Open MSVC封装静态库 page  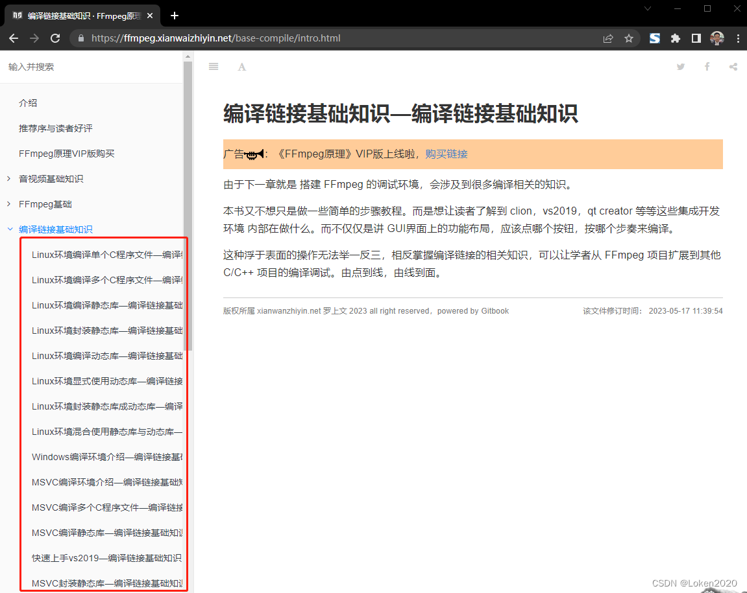[x=106, y=583]
